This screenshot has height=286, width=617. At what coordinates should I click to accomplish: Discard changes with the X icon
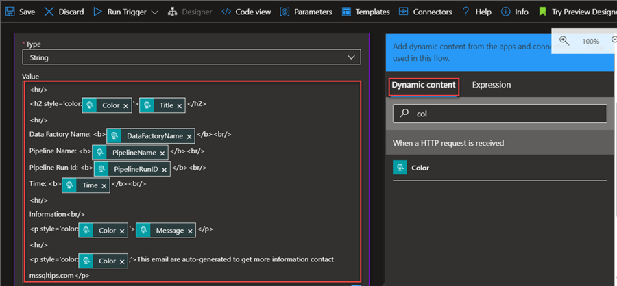click(x=49, y=12)
